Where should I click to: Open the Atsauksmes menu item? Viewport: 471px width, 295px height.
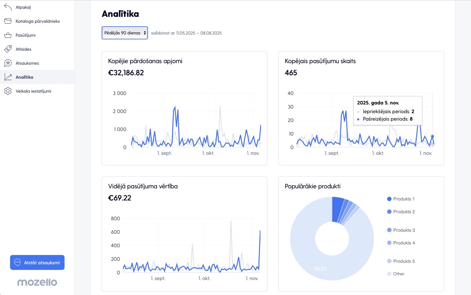[x=27, y=63]
